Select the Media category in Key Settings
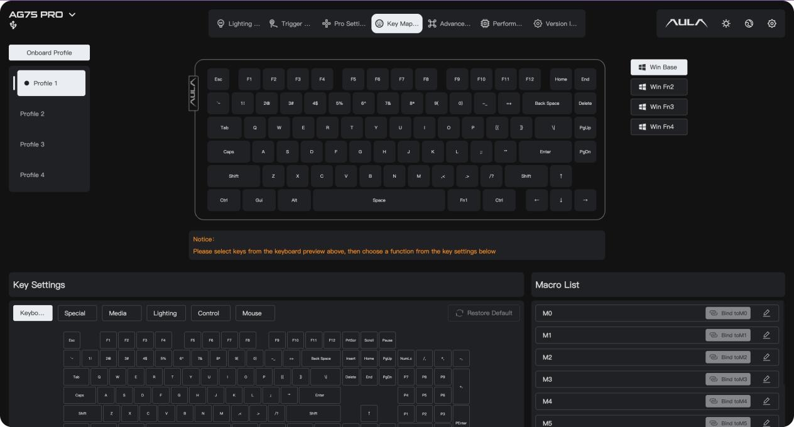This screenshot has width=794, height=427. pyautogui.click(x=117, y=313)
